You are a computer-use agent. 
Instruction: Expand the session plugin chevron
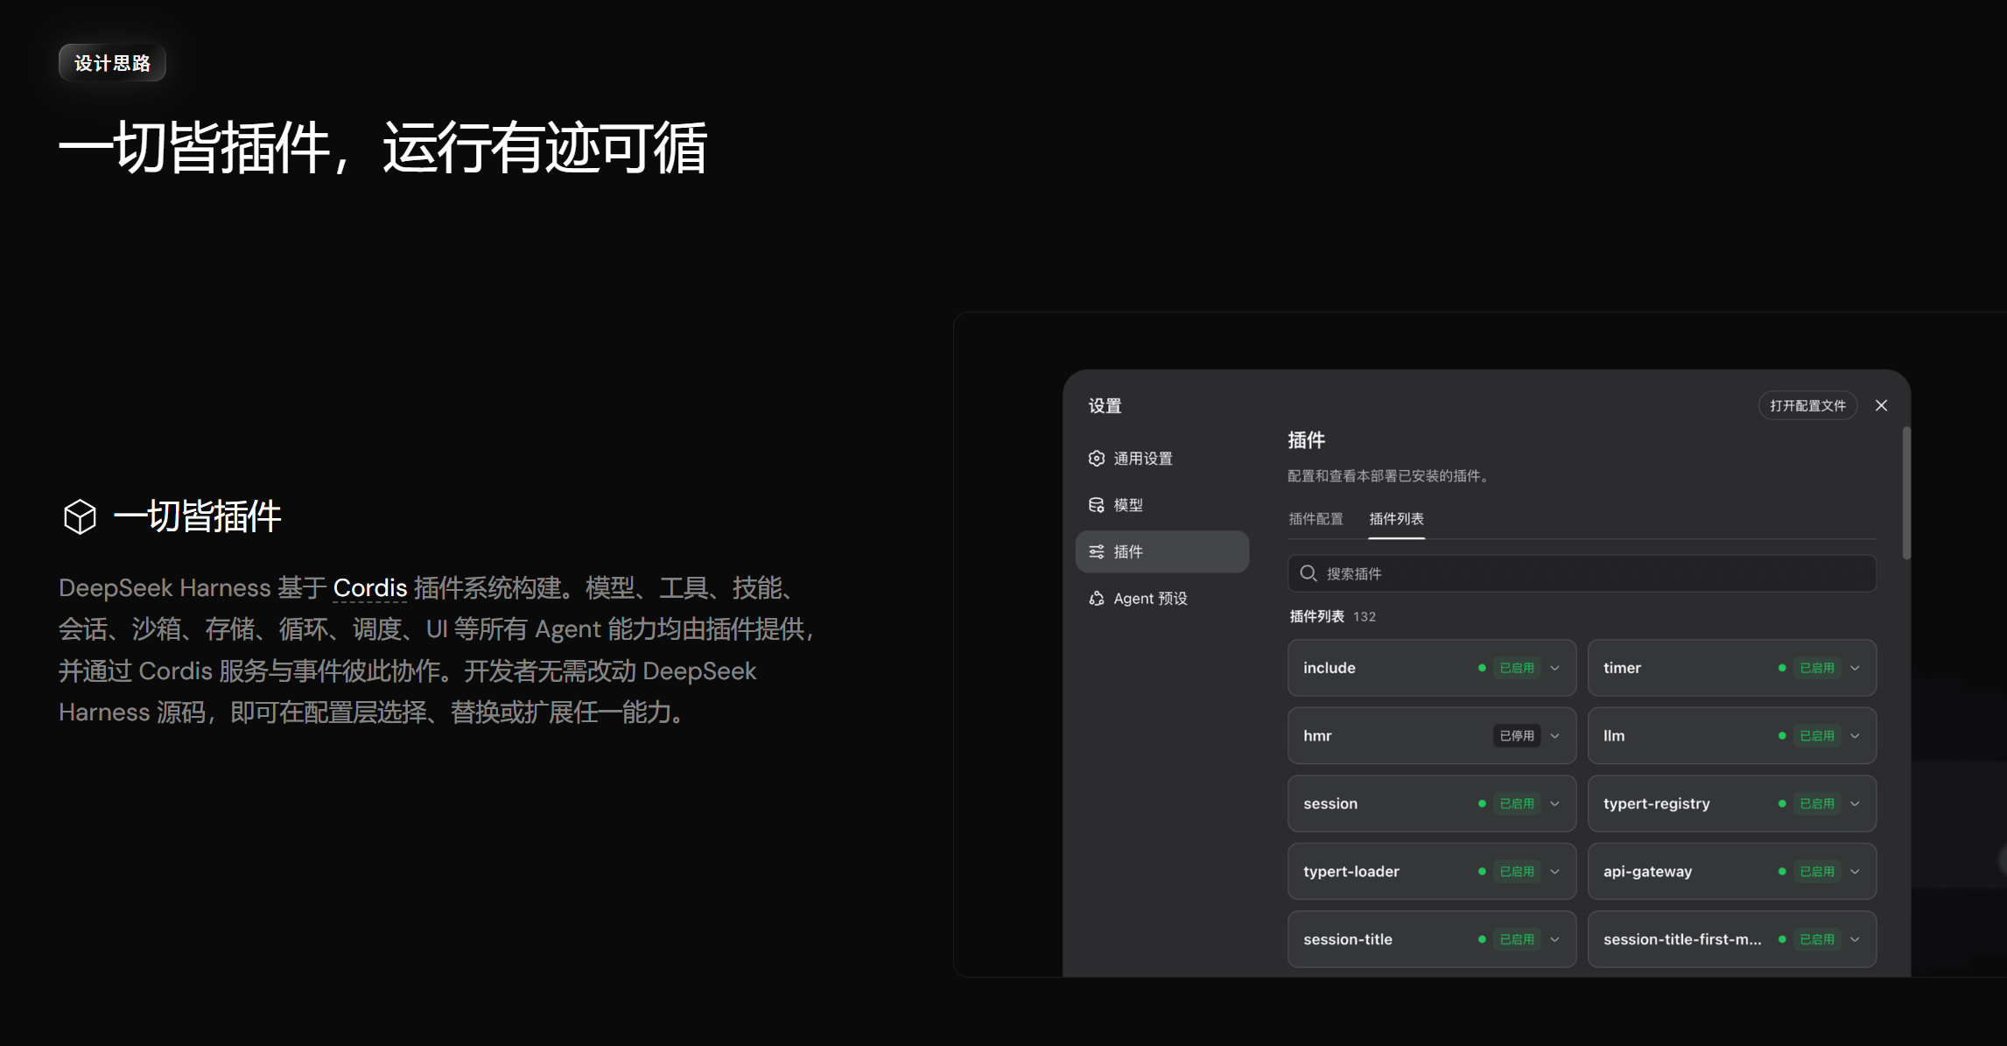(1554, 804)
